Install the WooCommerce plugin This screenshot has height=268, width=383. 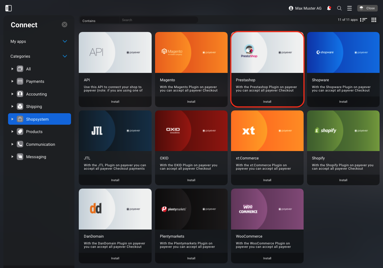coord(267,258)
